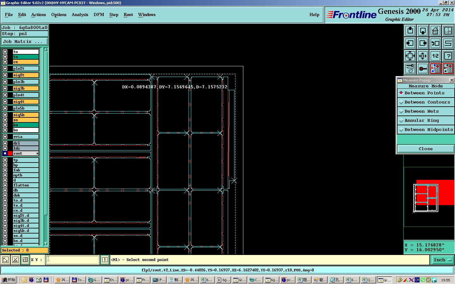Screen dimensions: 455x284
Task: Open the Edit menu
Action: 22,15
